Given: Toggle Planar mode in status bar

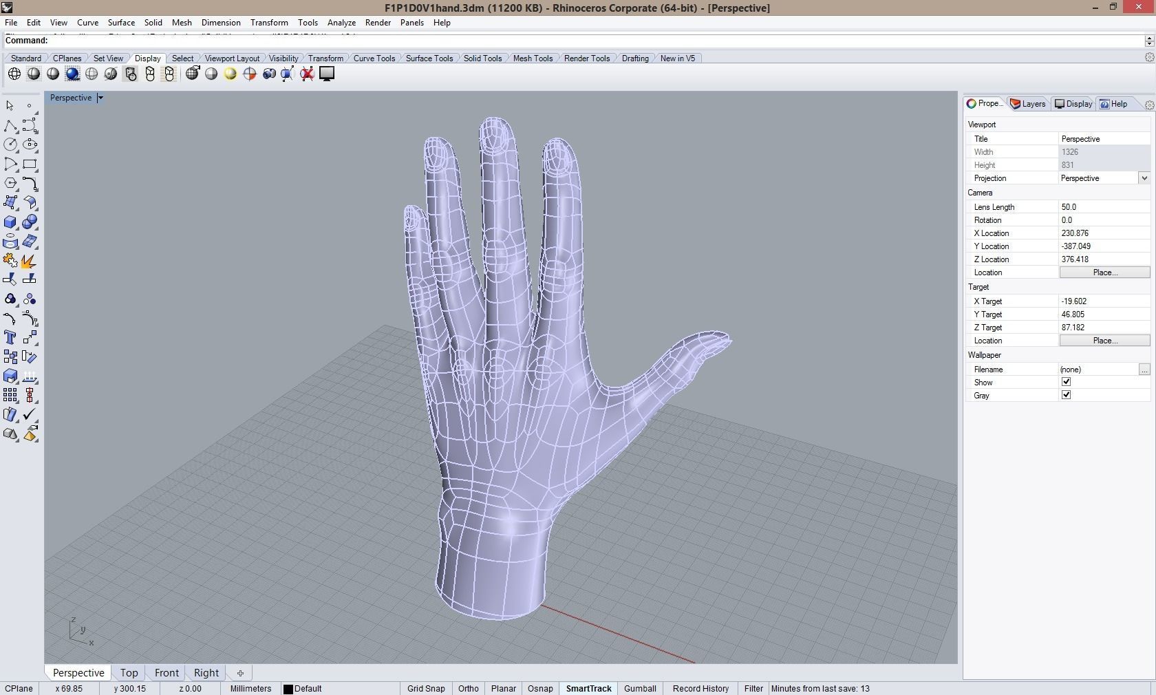Looking at the screenshot, I should [504, 688].
